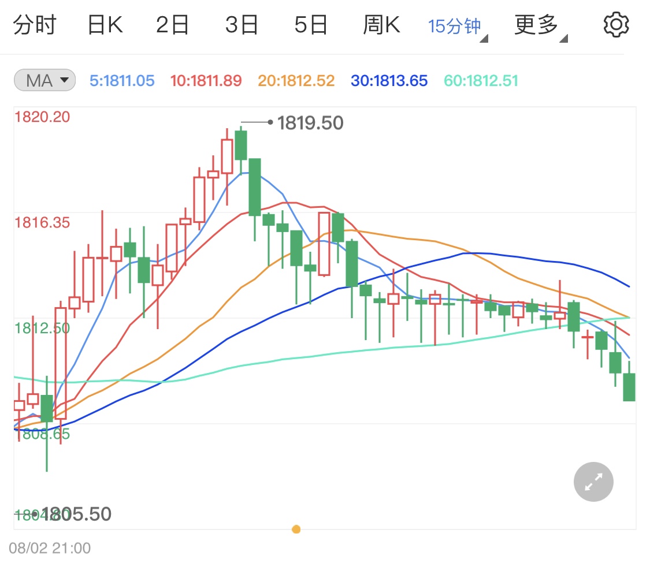Select the 日K daily chart tab
The image size is (650, 567).
point(105,25)
